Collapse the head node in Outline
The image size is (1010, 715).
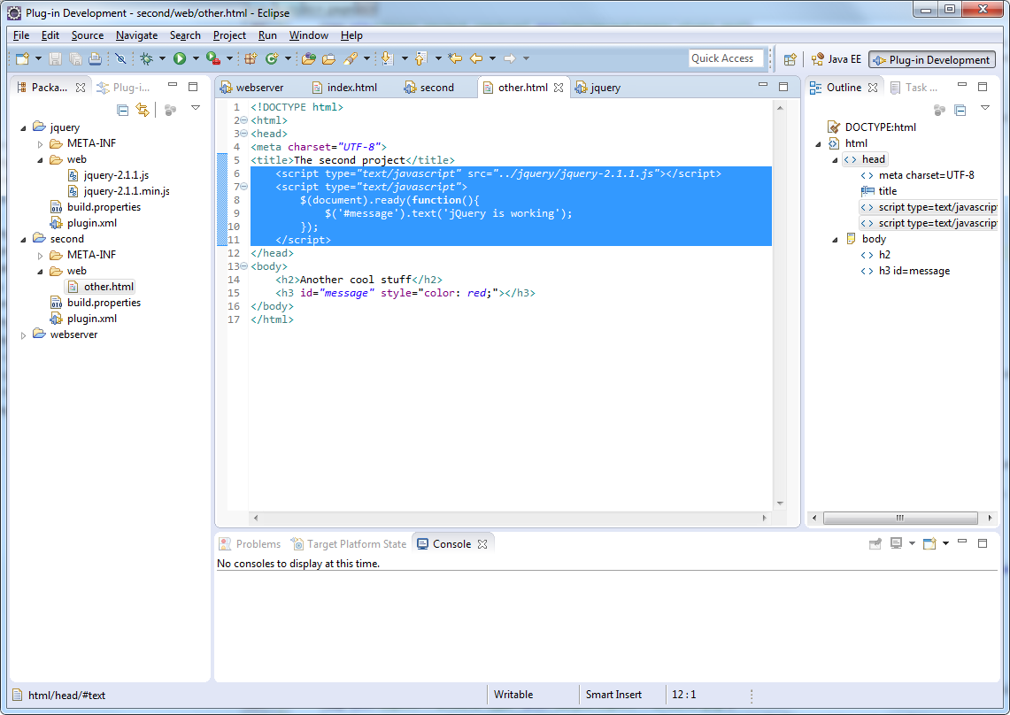pyautogui.click(x=836, y=160)
